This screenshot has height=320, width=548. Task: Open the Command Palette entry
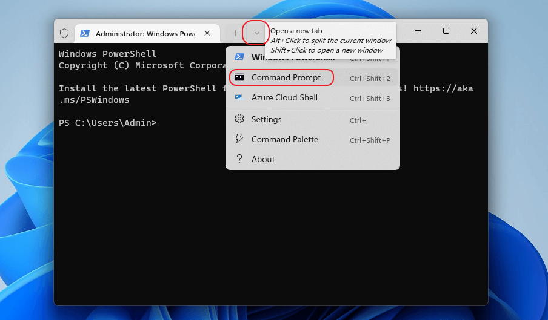(312, 140)
